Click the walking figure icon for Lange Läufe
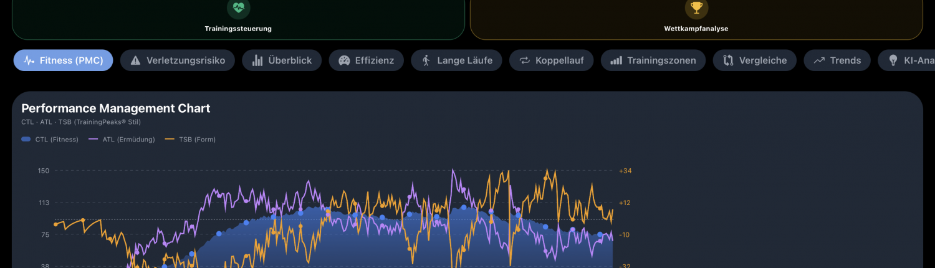This screenshot has height=268, width=935. coord(426,60)
